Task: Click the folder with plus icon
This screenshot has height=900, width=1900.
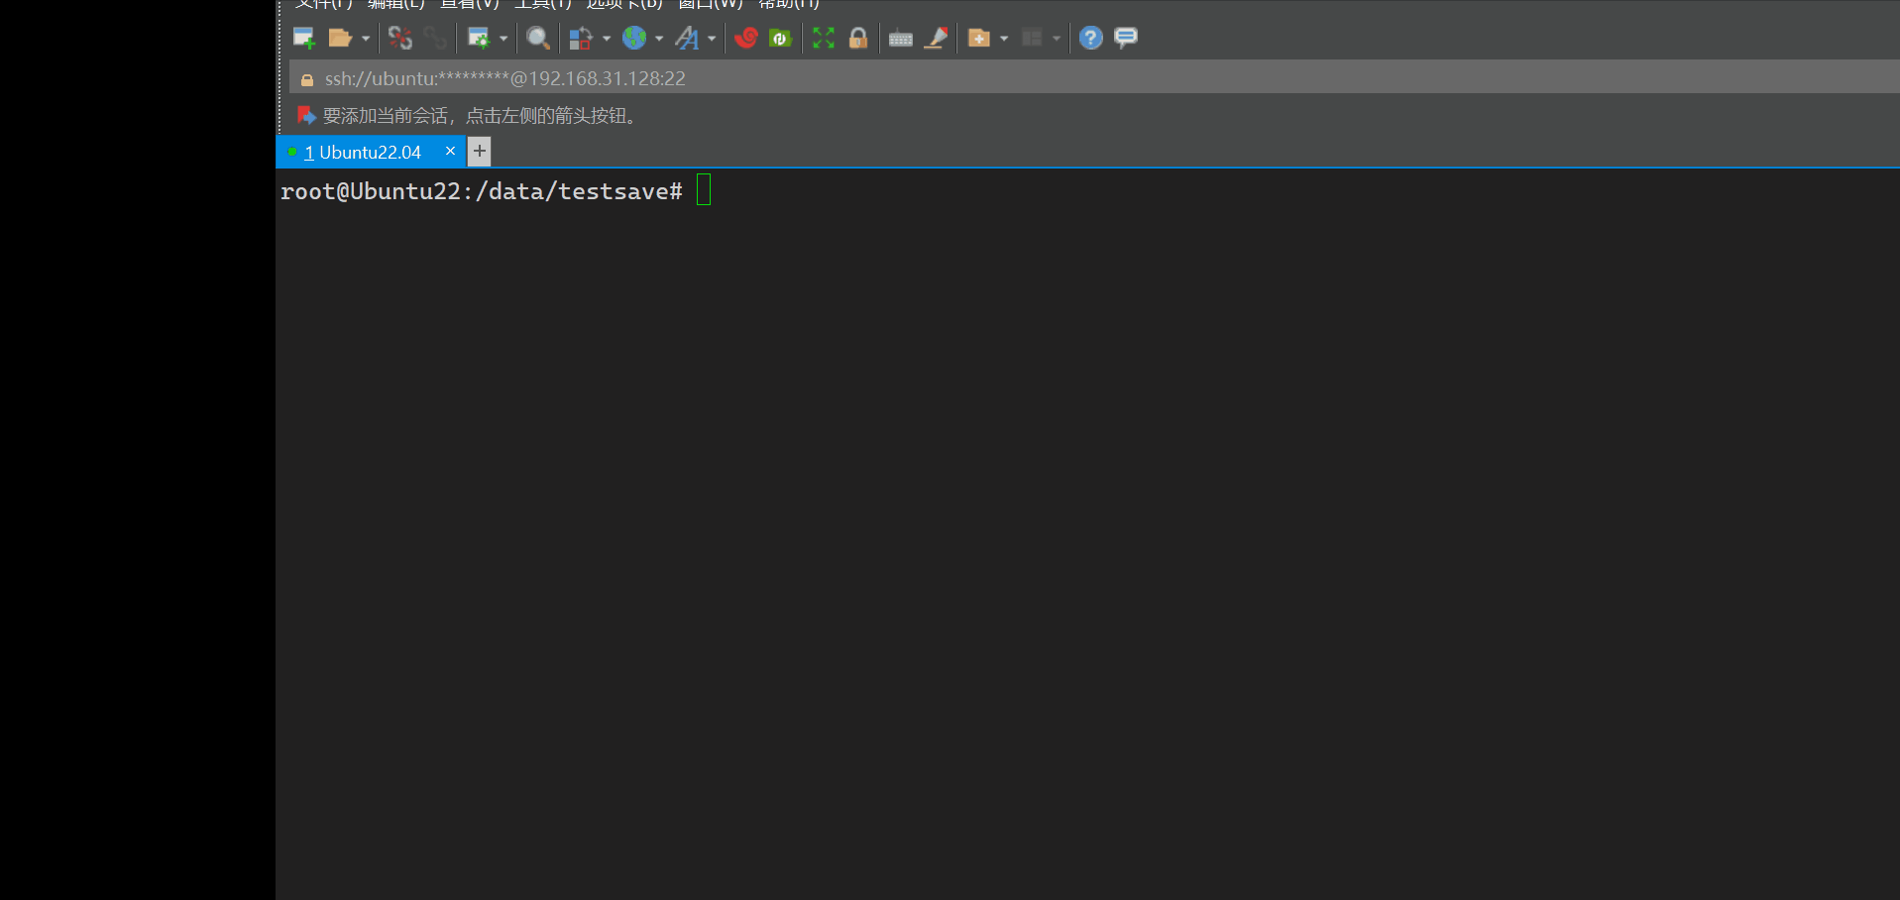Action: 979,39
